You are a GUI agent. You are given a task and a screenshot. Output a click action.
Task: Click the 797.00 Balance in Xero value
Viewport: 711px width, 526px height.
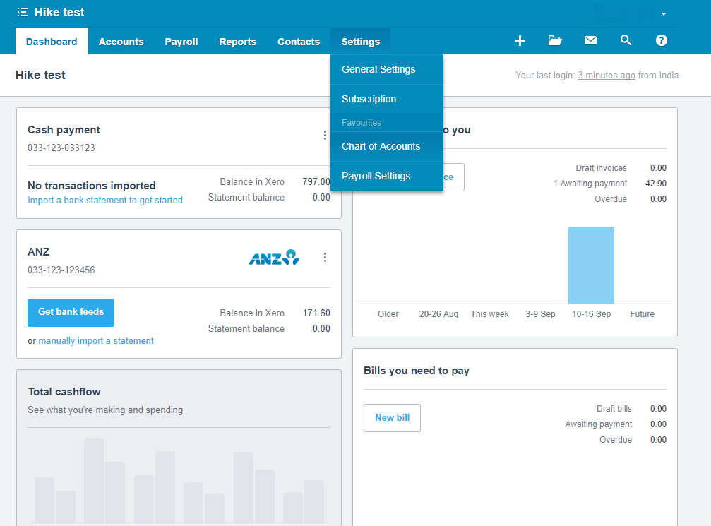pyautogui.click(x=316, y=181)
